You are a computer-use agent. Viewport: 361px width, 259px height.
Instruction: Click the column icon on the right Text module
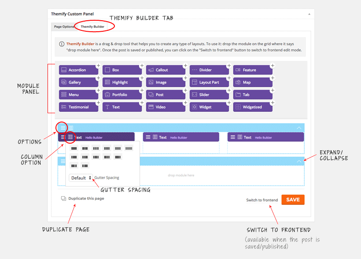coord(240,137)
